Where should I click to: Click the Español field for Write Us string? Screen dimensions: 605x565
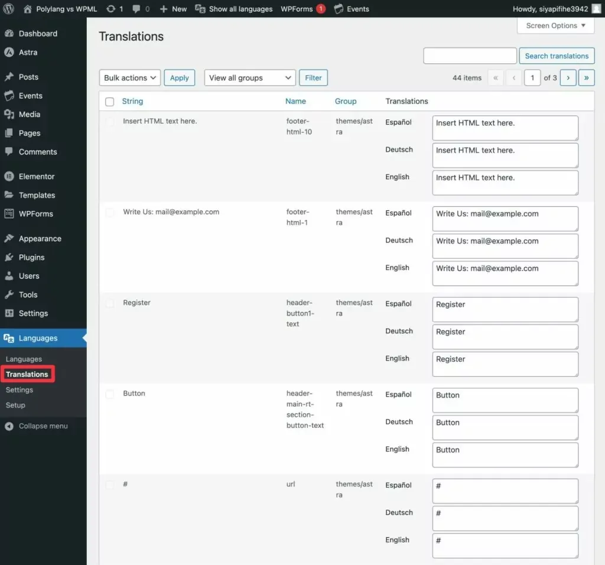(x=505, y=219)
